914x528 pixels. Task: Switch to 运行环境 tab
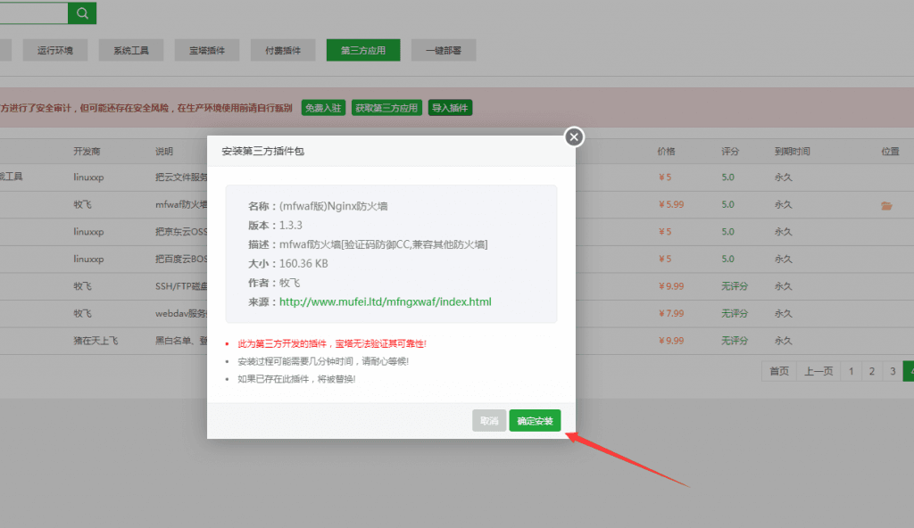tap(54, 51)
